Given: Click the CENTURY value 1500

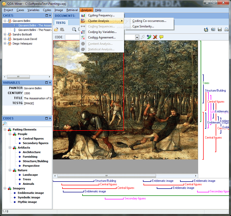Looking at the screenshot, I should click(x=27, y=93).
